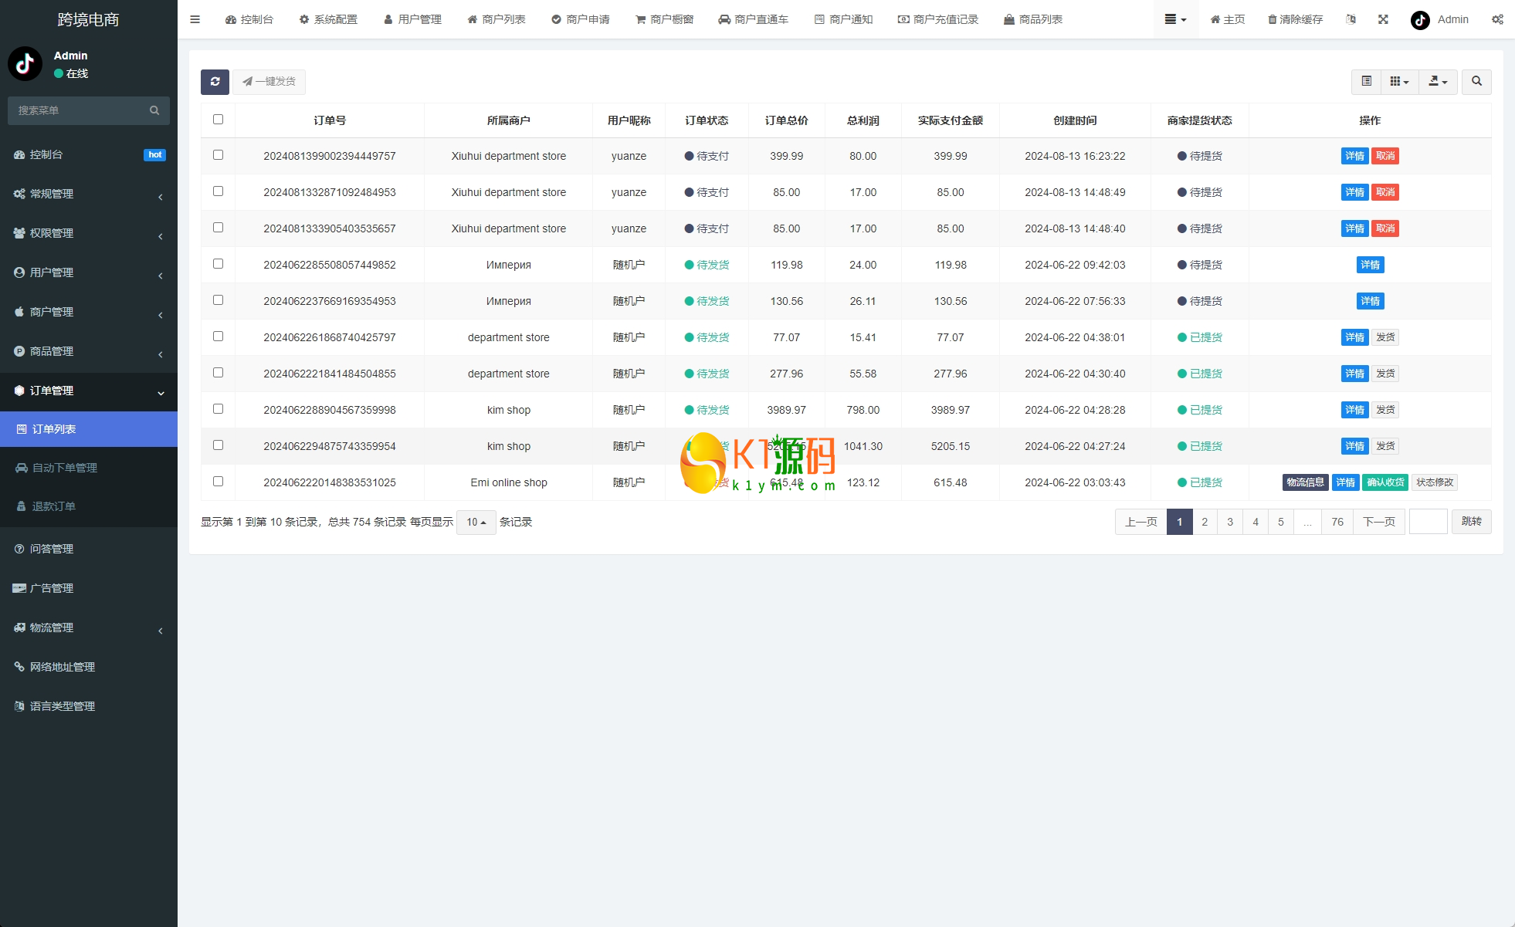Click 确认收货 for Emi online shop order

(1385, 482)
